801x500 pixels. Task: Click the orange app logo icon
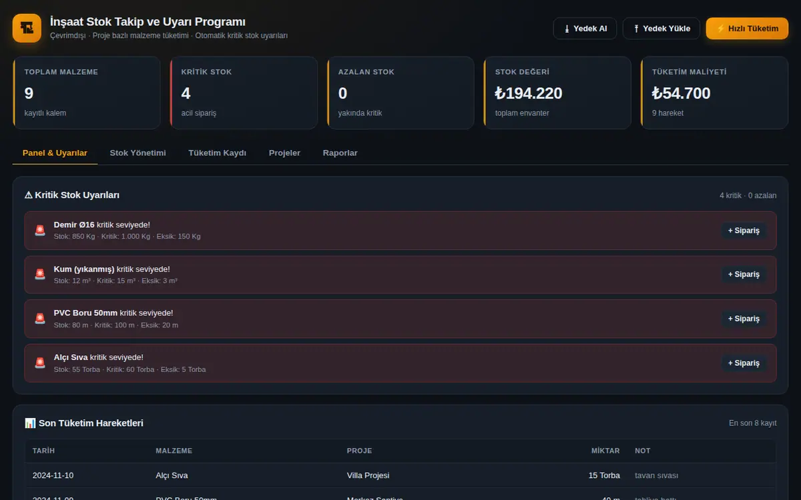pos(27,28)
